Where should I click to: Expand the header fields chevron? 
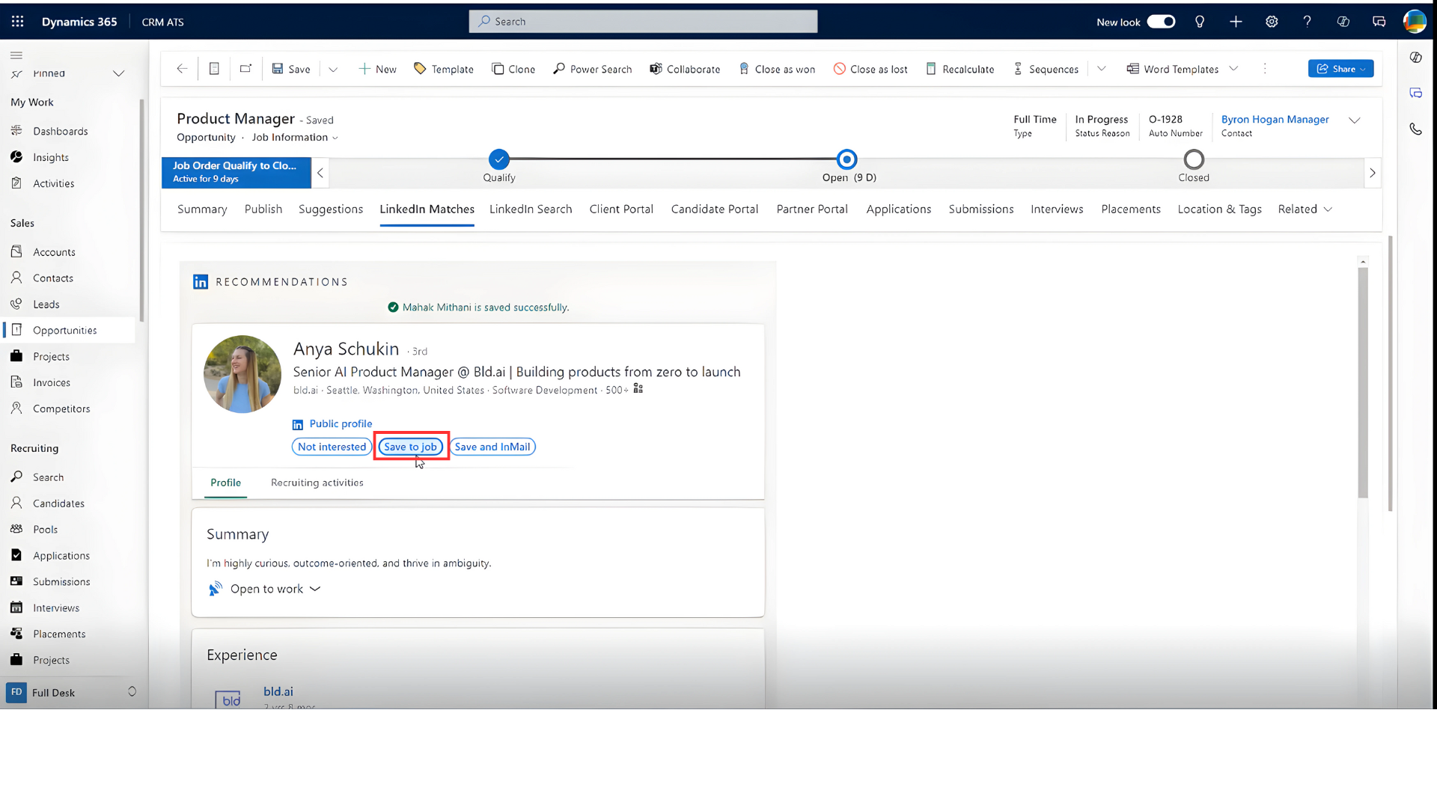[1355, 120]
